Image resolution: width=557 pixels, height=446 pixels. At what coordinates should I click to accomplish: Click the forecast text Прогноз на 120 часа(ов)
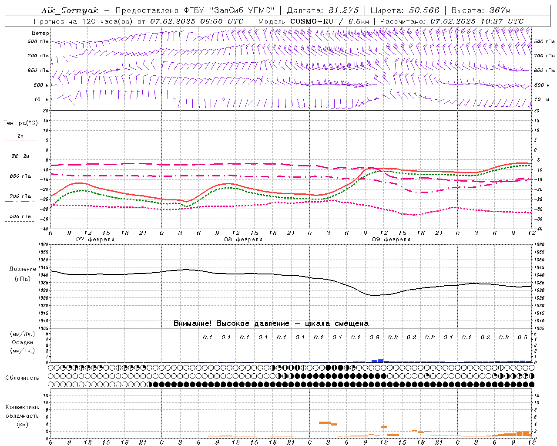pos(84,21)
